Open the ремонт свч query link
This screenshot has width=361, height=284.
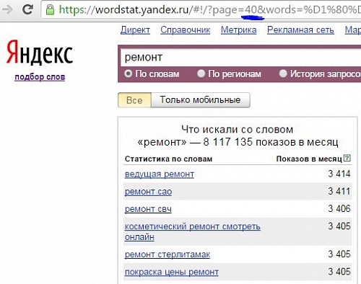148,209
